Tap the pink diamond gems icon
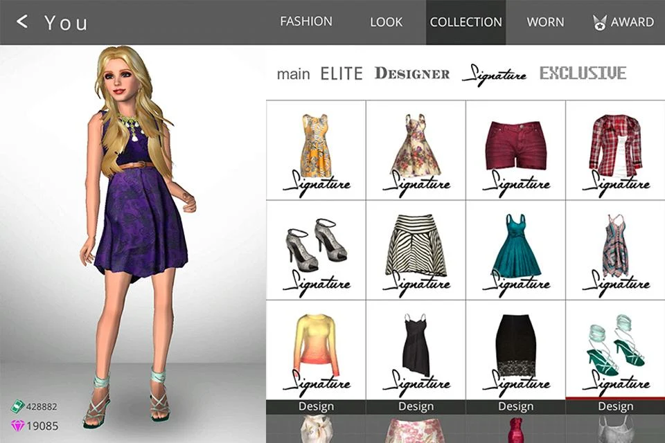665x443 pixels. coord(17,426)
